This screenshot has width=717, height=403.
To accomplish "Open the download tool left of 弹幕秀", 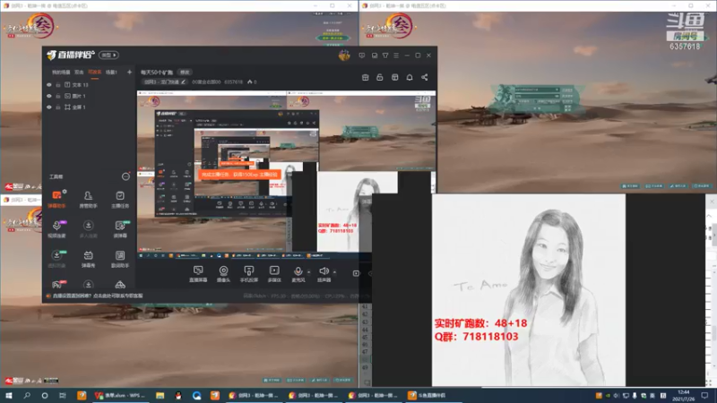I will click(56, 259).
